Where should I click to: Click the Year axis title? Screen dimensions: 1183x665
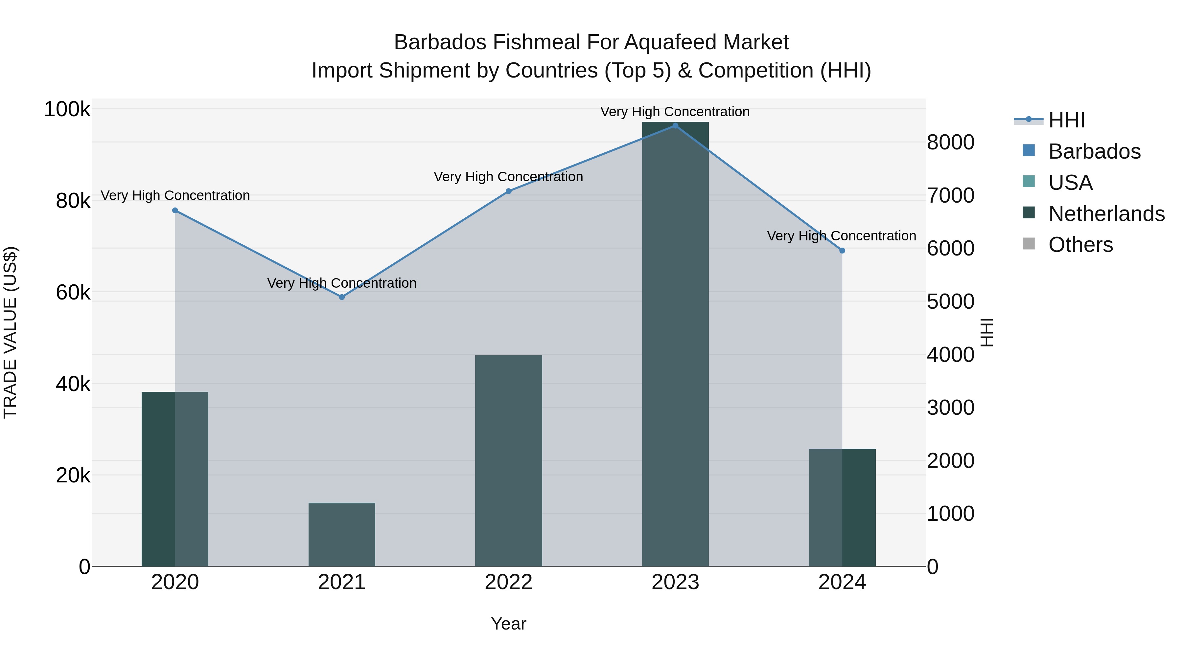(x=508, y=624)
